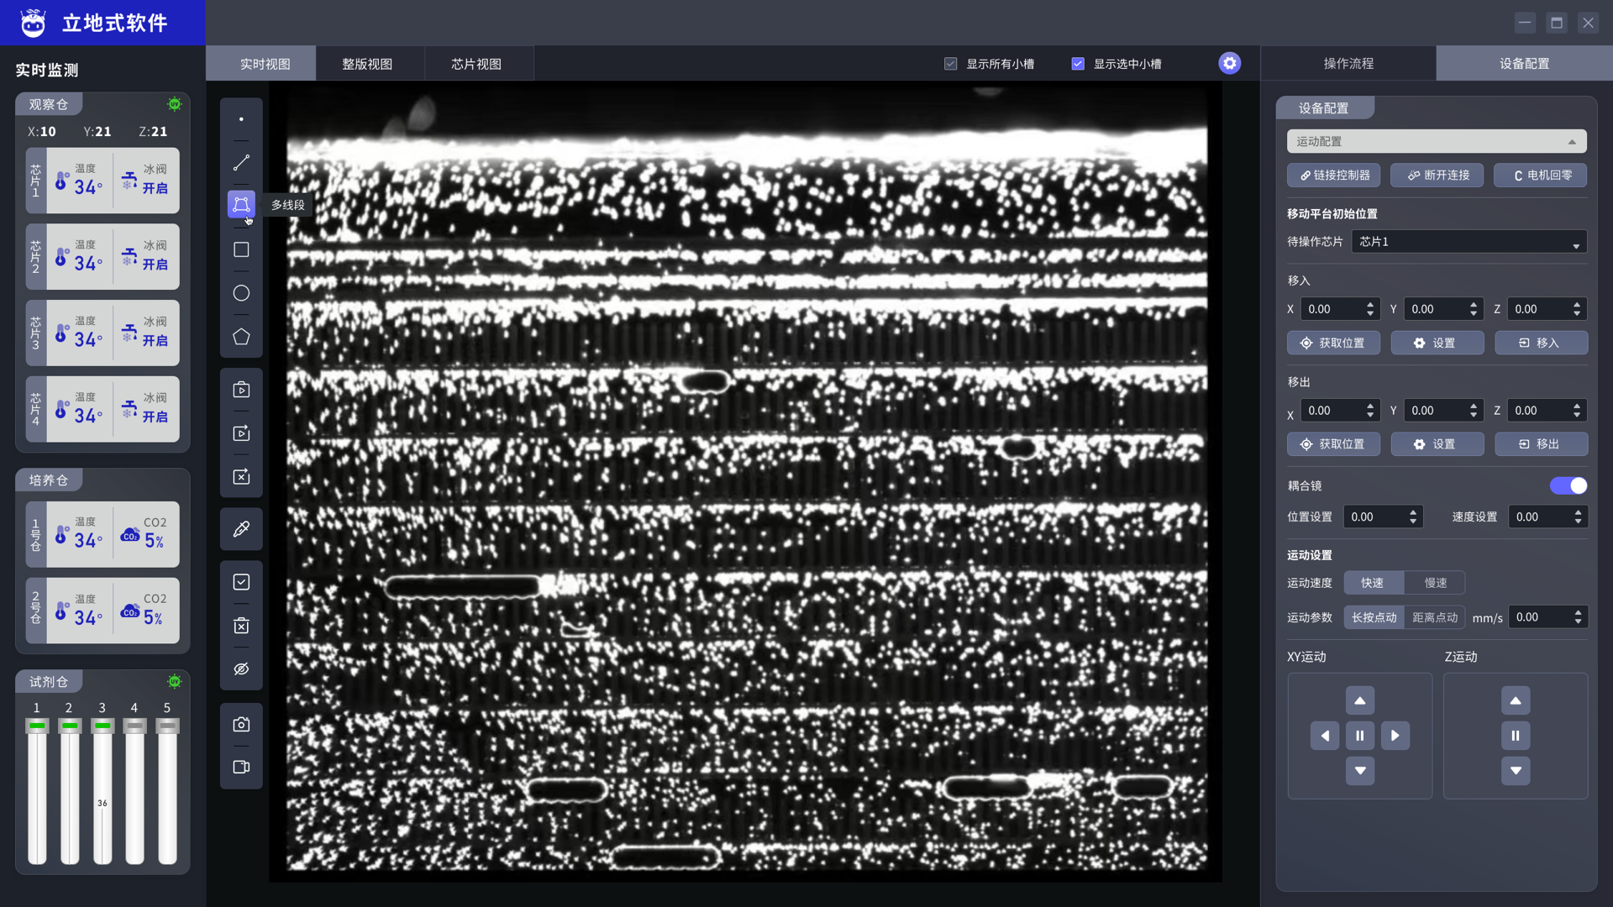This screenshot has height=907, width=1613.
Task: Select the pentagon polygon tool
Action: [x=241, y=337]
